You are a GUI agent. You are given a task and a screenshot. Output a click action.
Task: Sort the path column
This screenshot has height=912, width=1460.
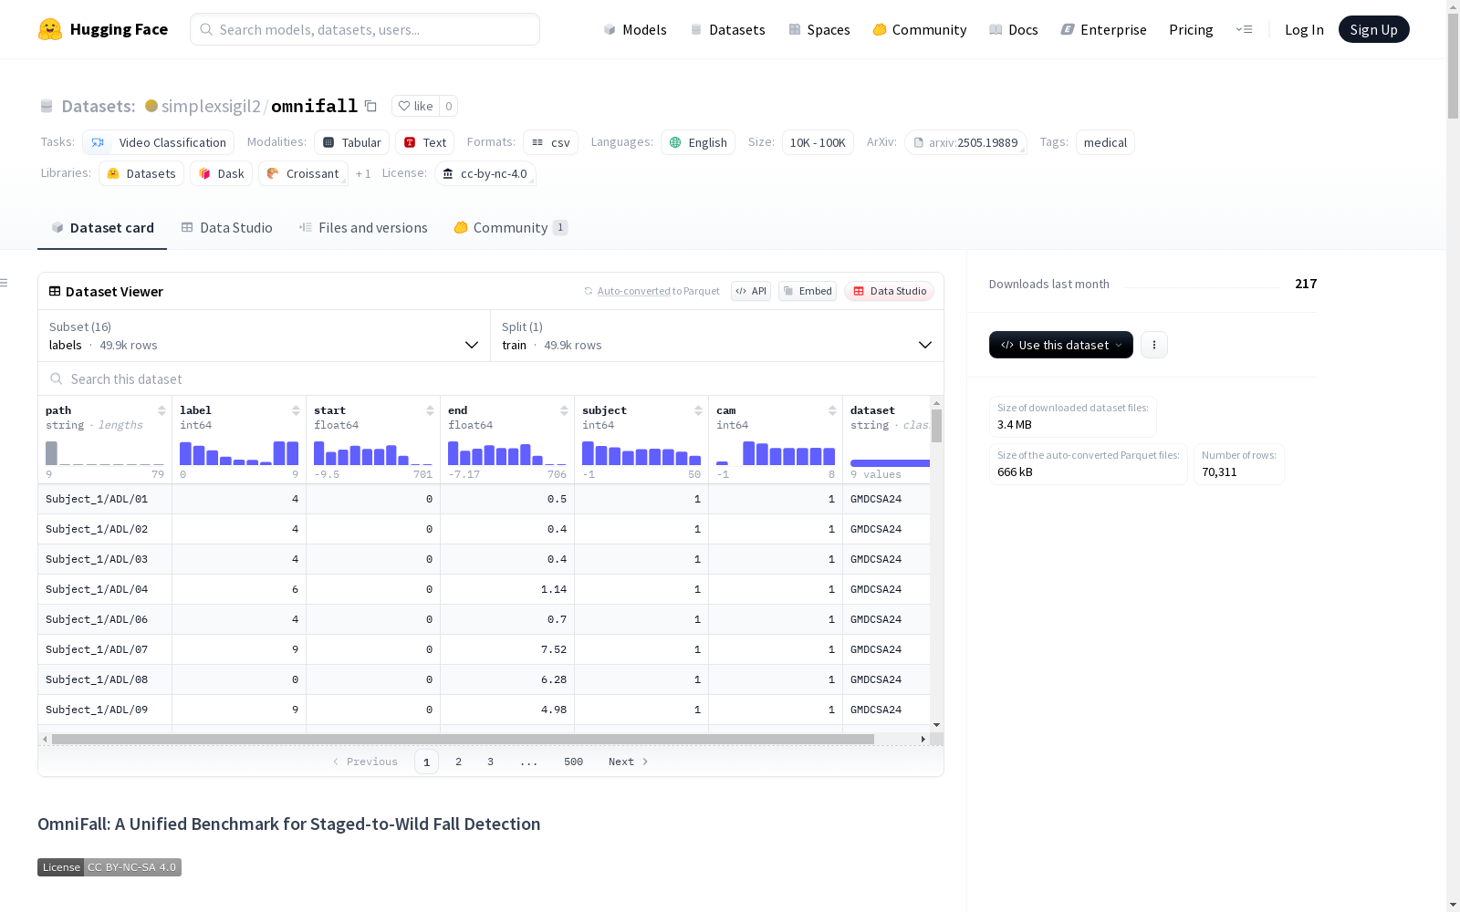click(x=162, y=410)
